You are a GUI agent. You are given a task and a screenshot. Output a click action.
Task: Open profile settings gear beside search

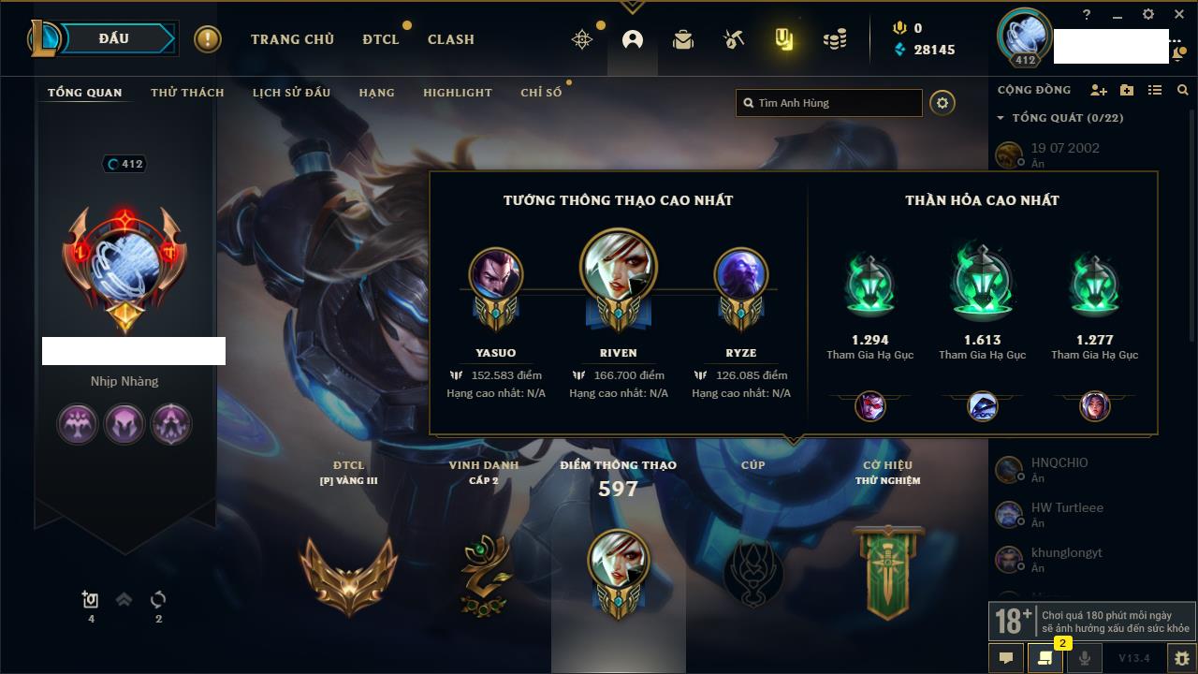coord(942,103)
